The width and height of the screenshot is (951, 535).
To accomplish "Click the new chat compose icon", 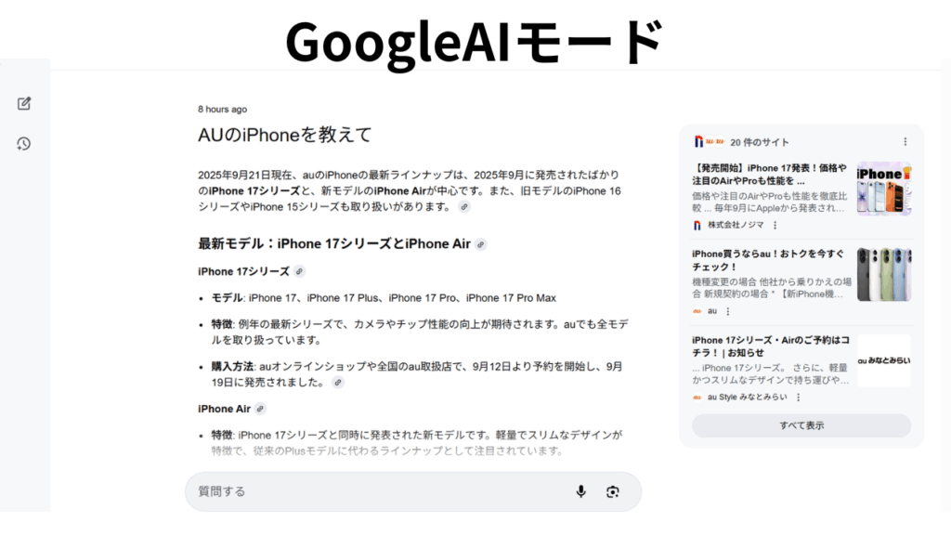I will [24, 104].
